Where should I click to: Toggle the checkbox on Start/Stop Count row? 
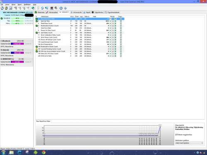(x=121, y=24)
